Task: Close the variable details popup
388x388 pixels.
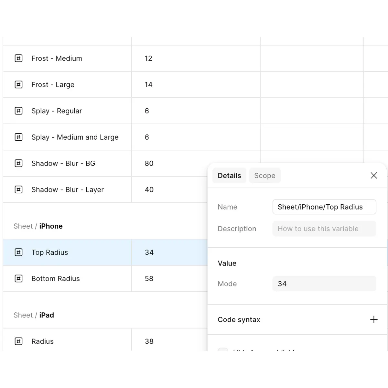Action: tap(374, 176)
